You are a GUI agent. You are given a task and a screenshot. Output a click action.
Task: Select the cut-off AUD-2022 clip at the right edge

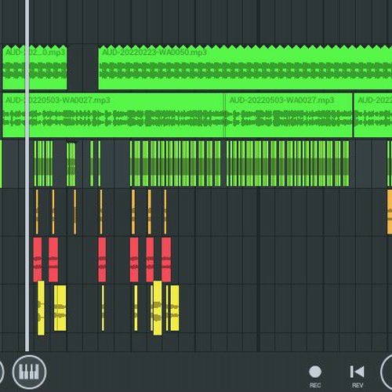373,115
